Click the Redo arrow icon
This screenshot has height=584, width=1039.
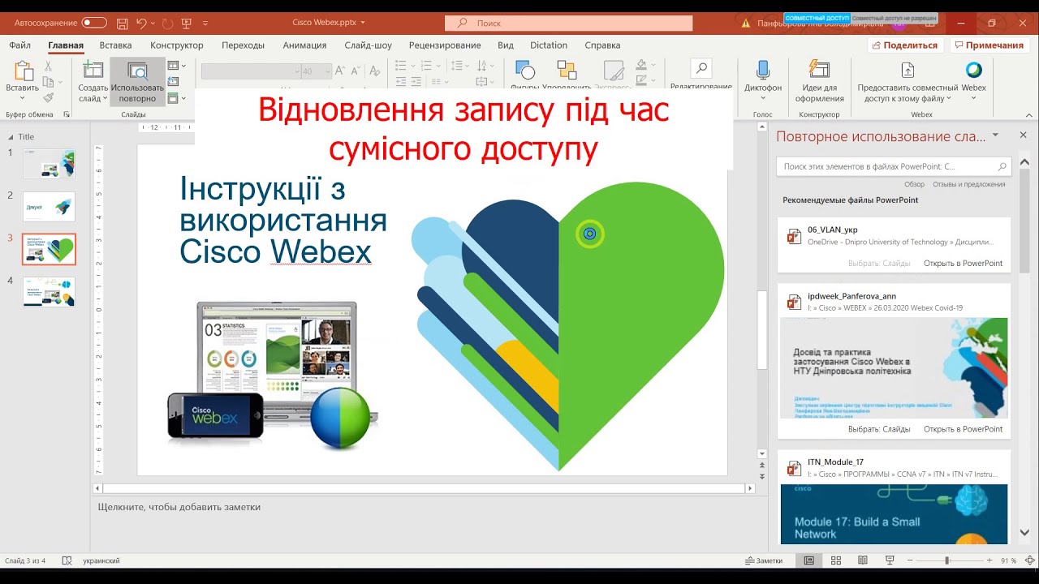(x=168, y=23)
